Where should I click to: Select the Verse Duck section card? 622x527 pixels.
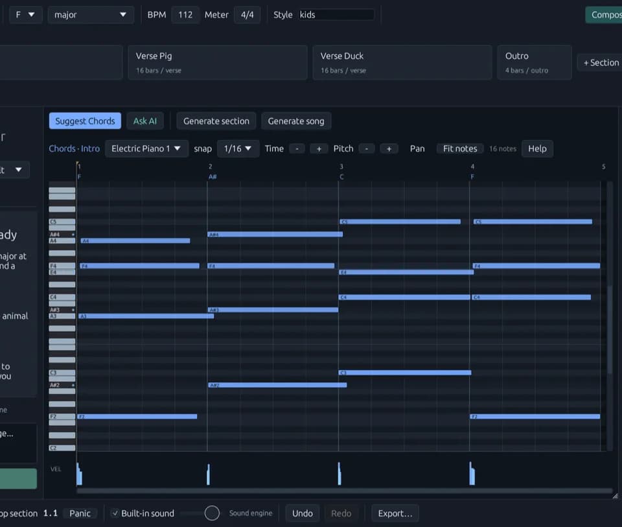click(402, 62)
